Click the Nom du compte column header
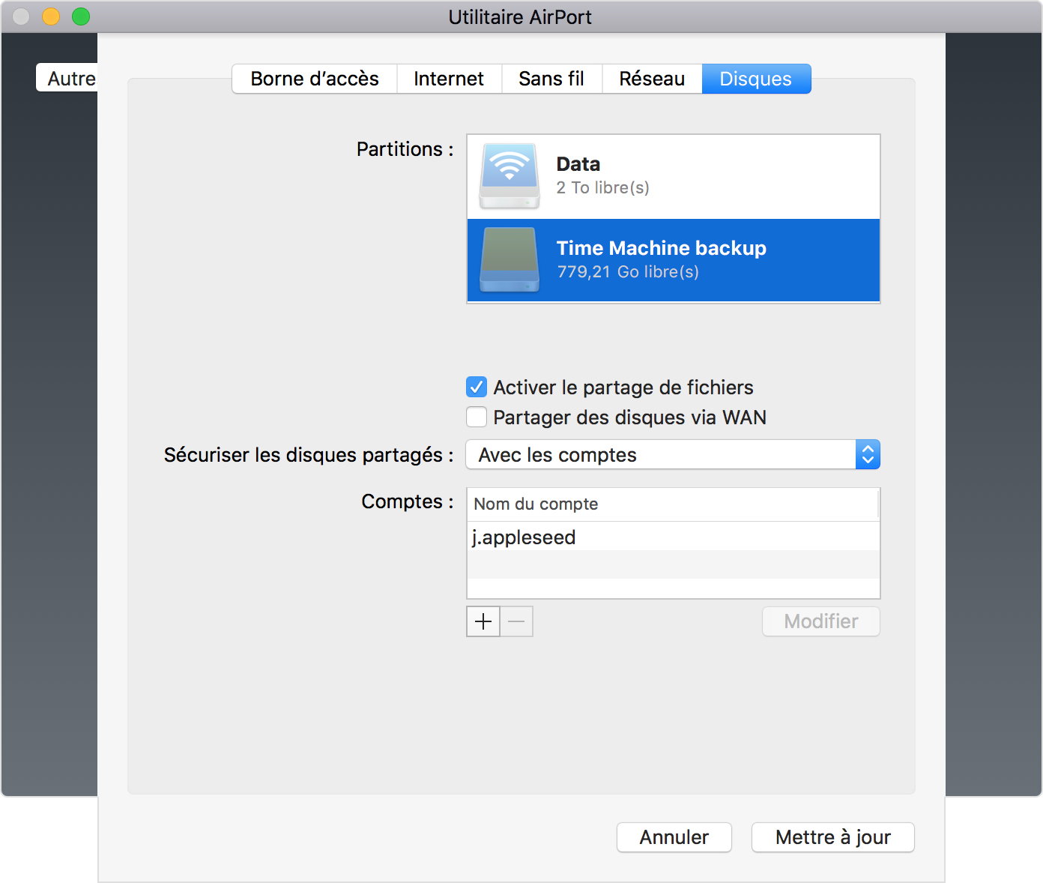 (x=673, y=504)
